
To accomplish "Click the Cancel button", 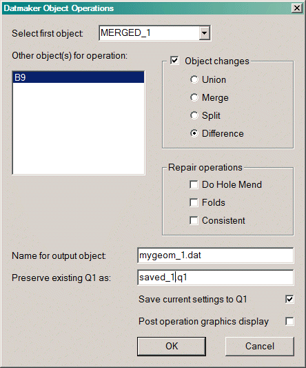I will point(260,347).
